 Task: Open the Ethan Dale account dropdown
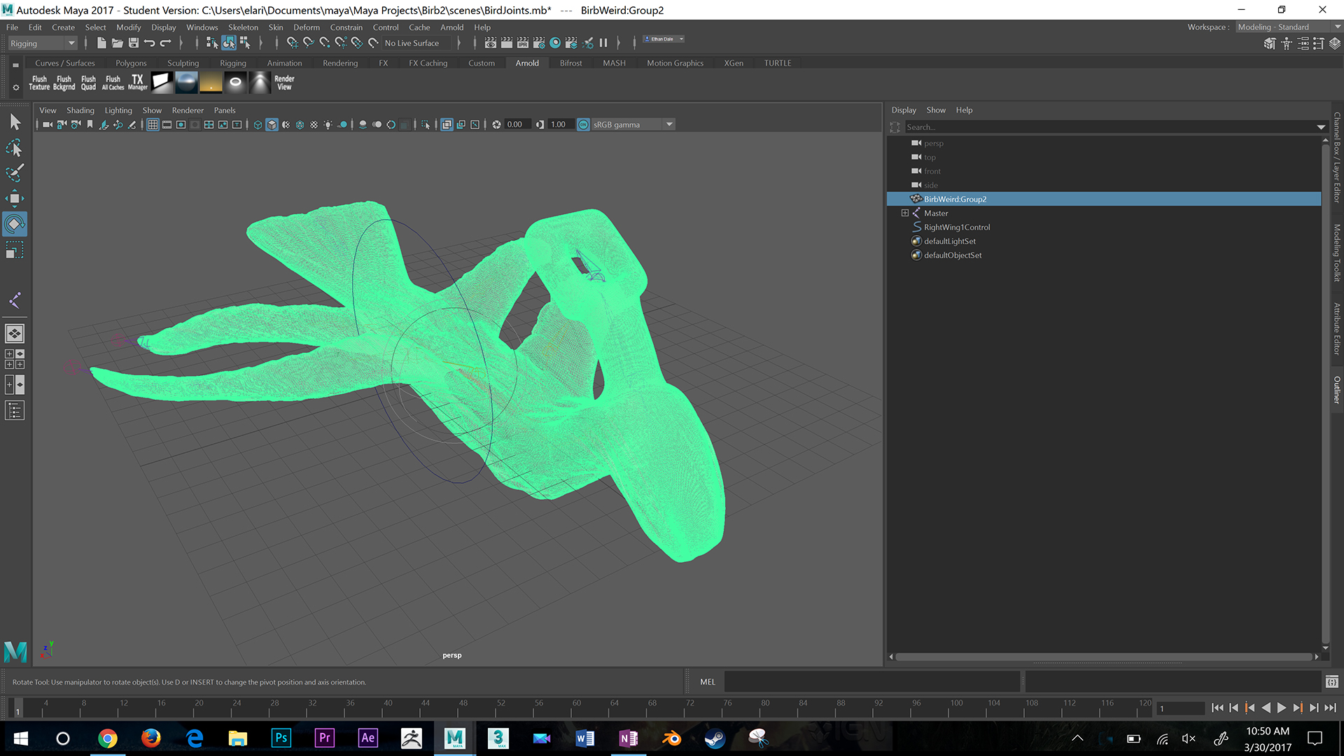click(664, 39)
